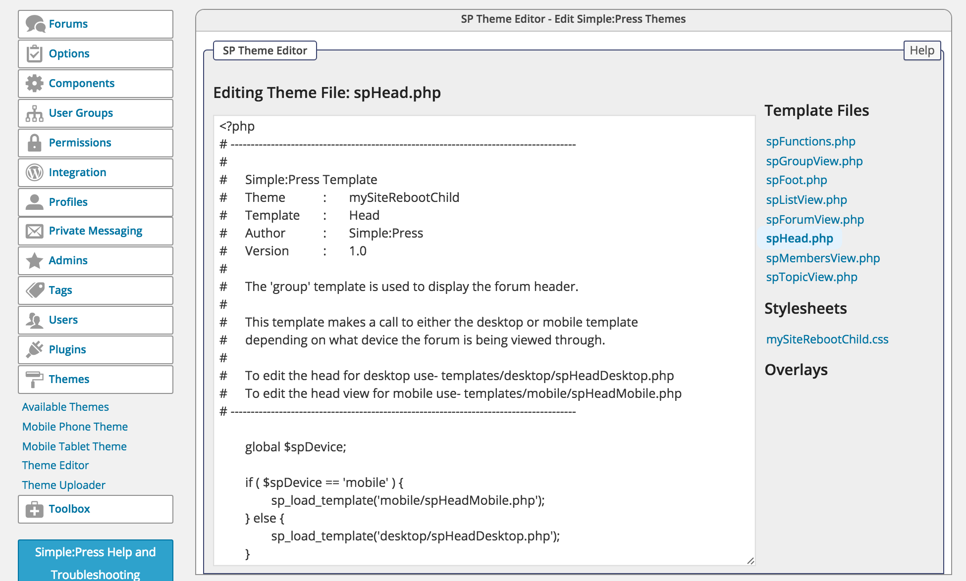Go to Mobile Tablet Theme
The width and height of the screenshot is (966, 581).
75,446
